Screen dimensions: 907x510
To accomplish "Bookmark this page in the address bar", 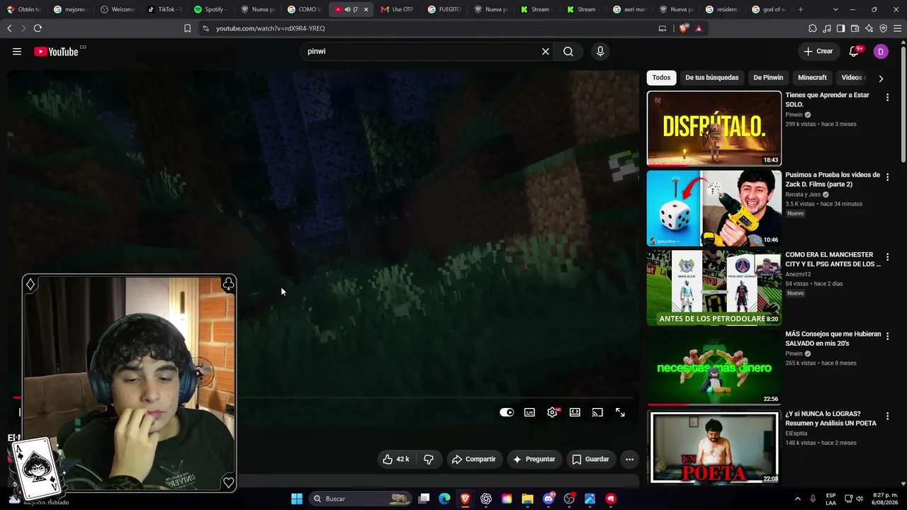I will [x=187, y=28].
